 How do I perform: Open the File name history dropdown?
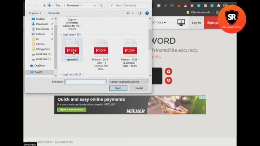(105, 82)
